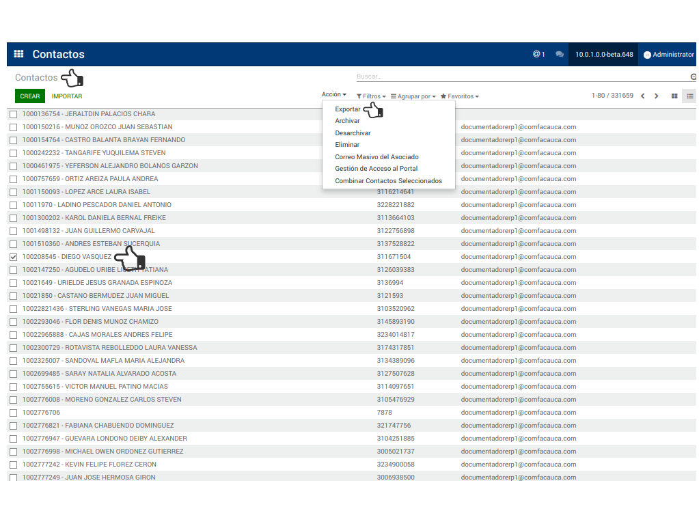Tick checkbox for LOPEZ ARCE LAURA ISABEL
The image size is (699, 524).
pyautogui.click(x=14, y=192)
